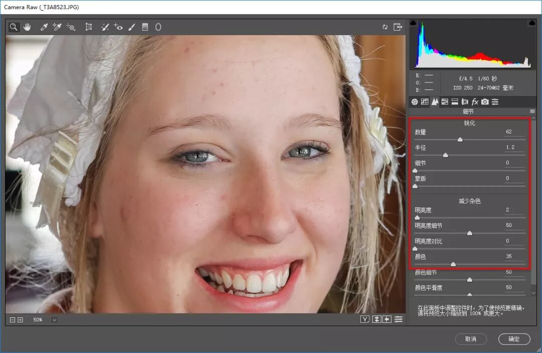Toggle the highlight clipping warning triangle
542x353 pixels.
pos(532,23)
